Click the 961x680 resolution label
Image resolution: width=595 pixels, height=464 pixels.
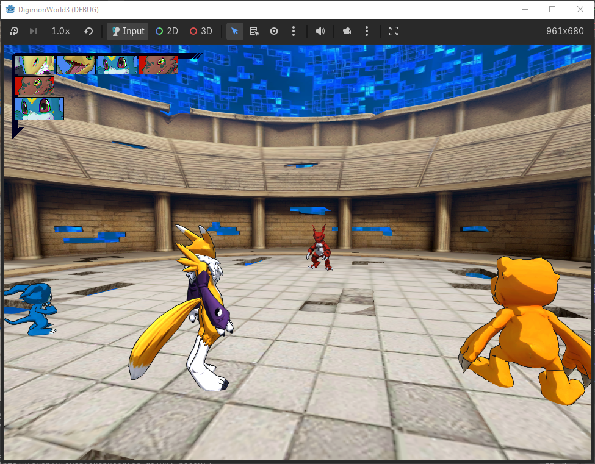point(564,31)
